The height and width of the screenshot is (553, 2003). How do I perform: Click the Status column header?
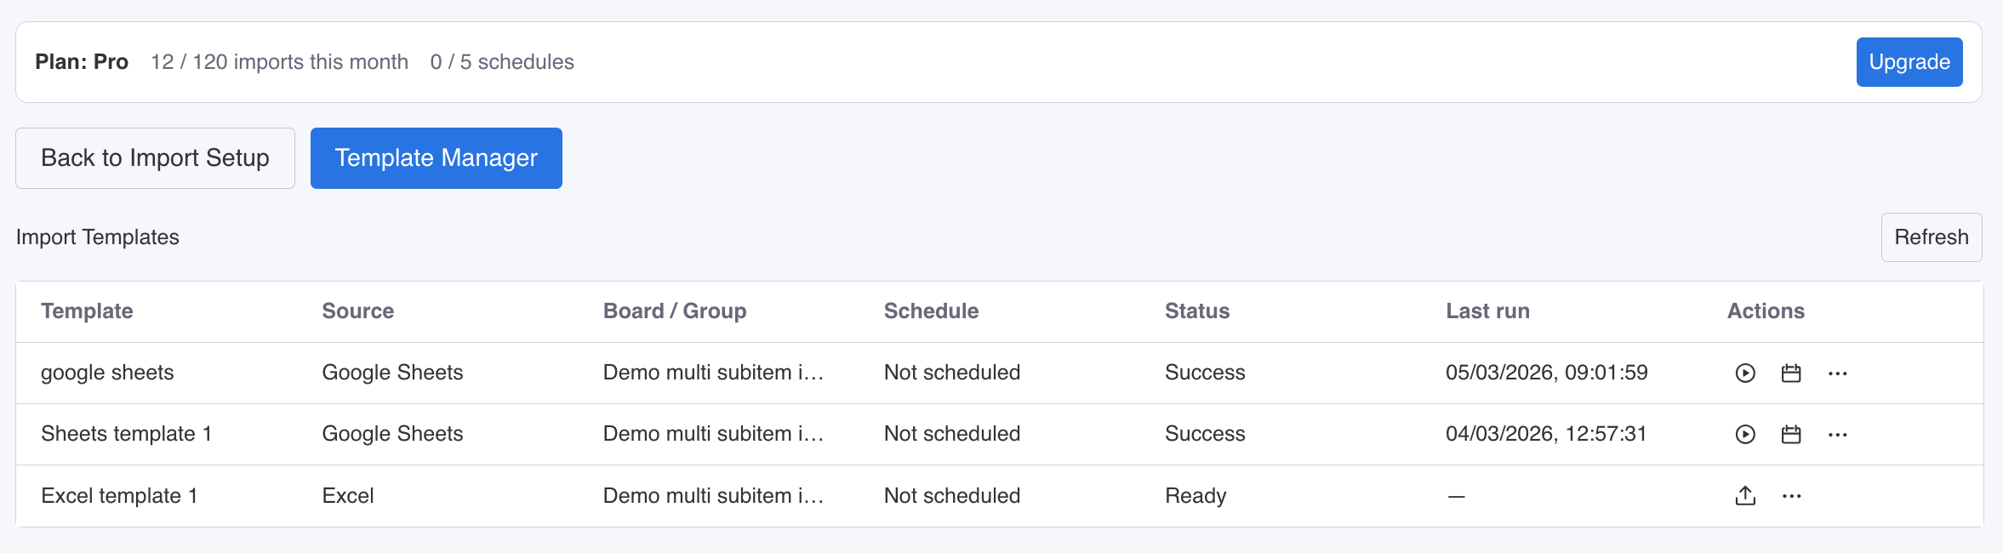[1196, 311]
